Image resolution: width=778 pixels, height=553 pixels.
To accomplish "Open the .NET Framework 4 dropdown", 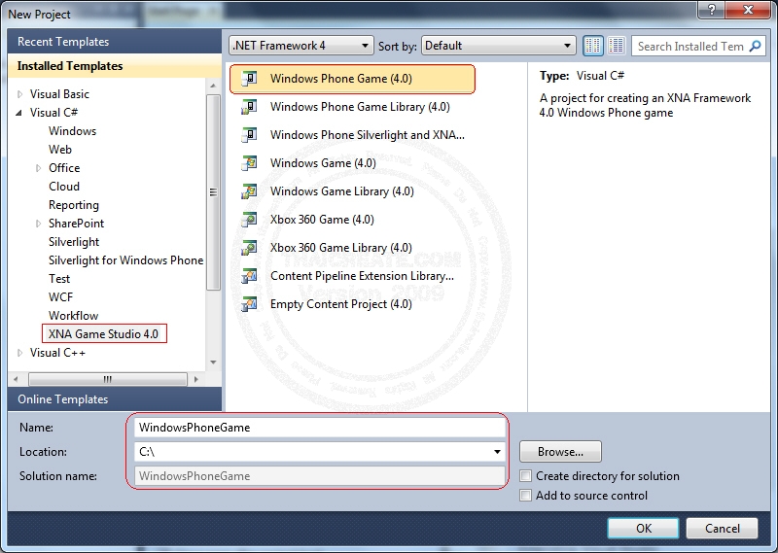I will [x=301, y=46].
